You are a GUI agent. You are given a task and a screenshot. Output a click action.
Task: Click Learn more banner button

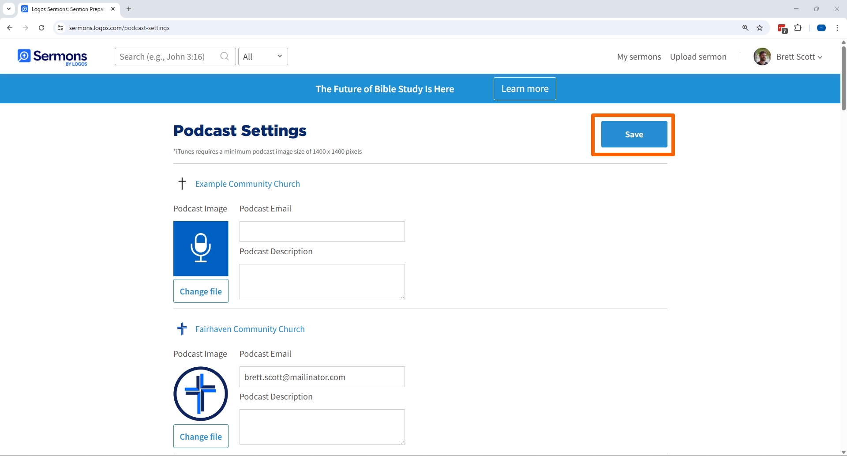pos(525,89)
